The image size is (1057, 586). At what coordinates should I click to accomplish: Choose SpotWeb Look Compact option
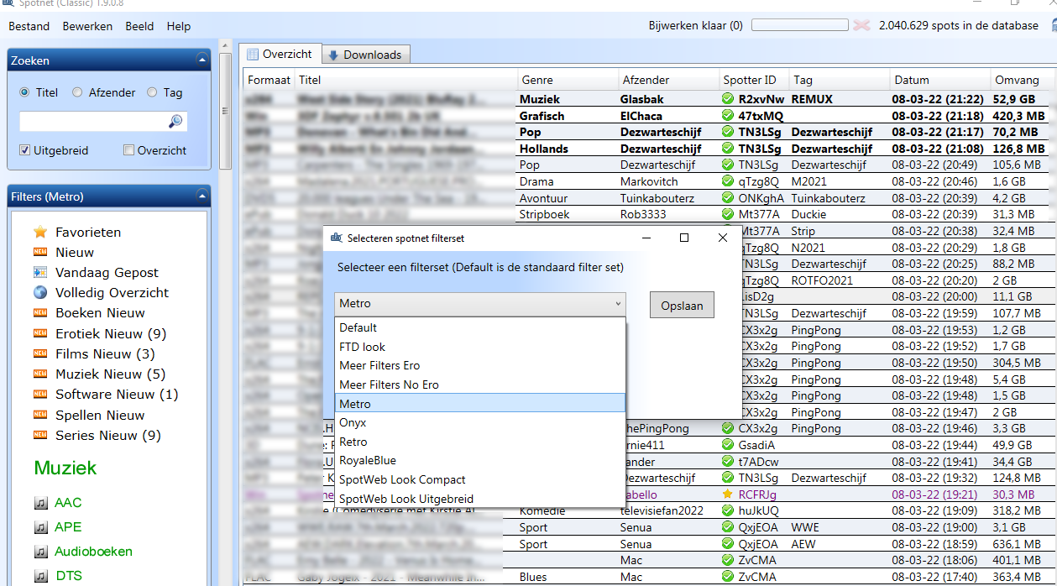(480, 479)
